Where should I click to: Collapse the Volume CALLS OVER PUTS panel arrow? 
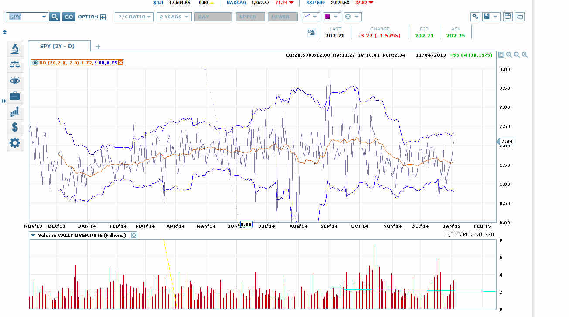(33, 235)
